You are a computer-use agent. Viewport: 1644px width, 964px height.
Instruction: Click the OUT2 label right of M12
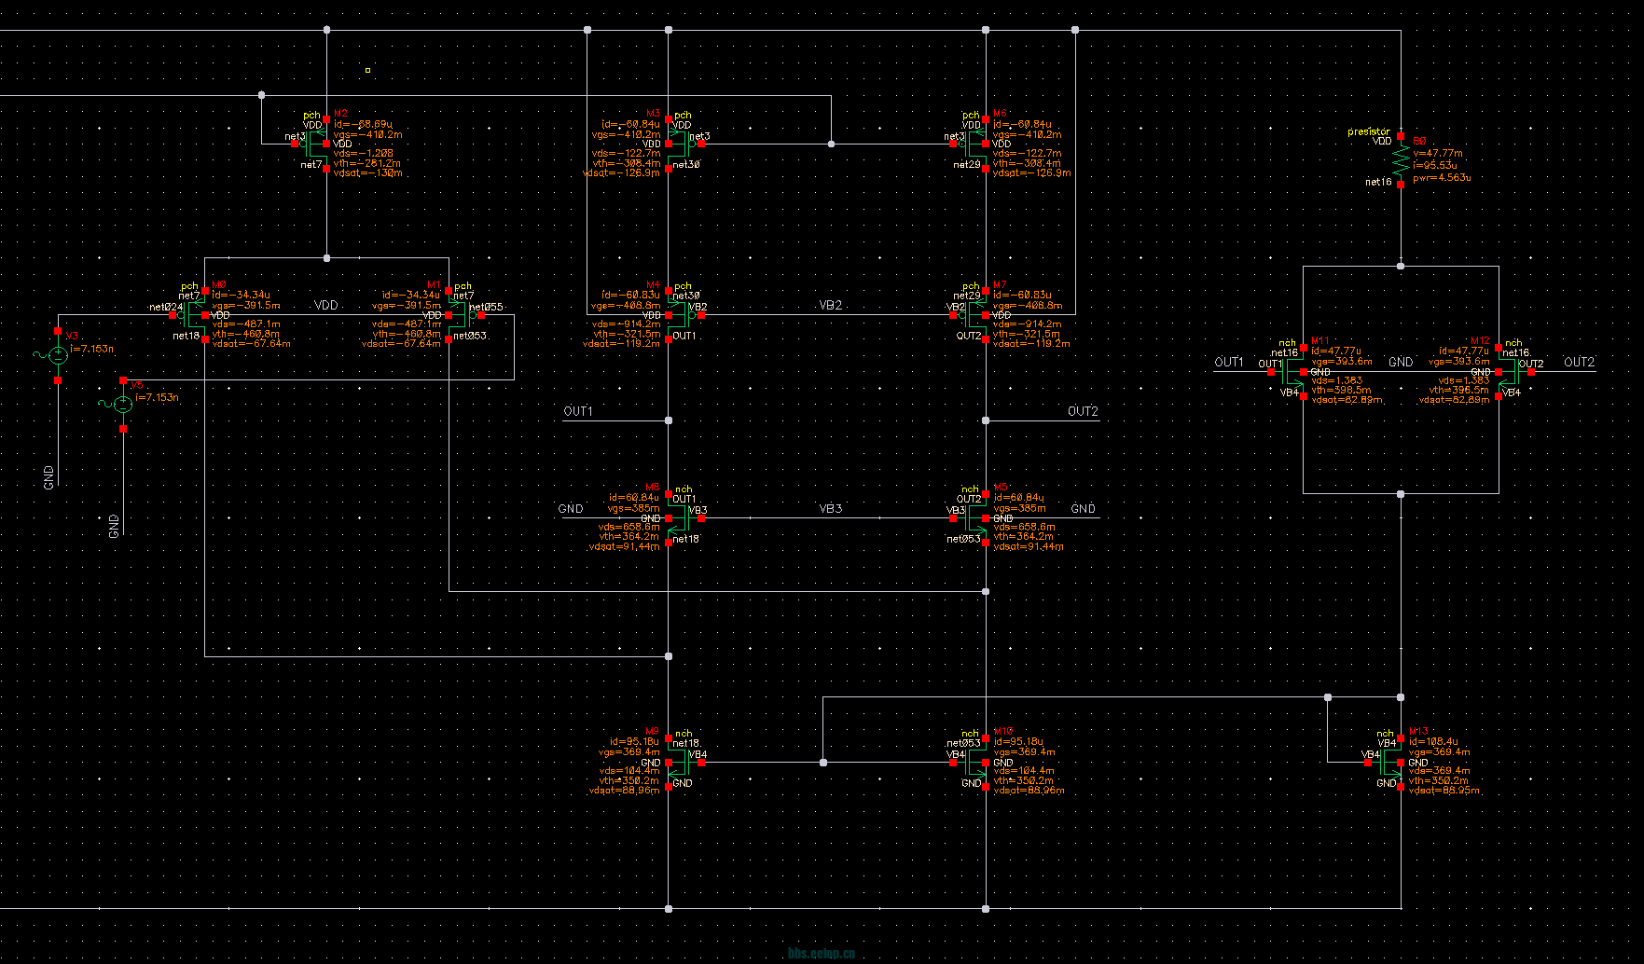click(1579, 362)
